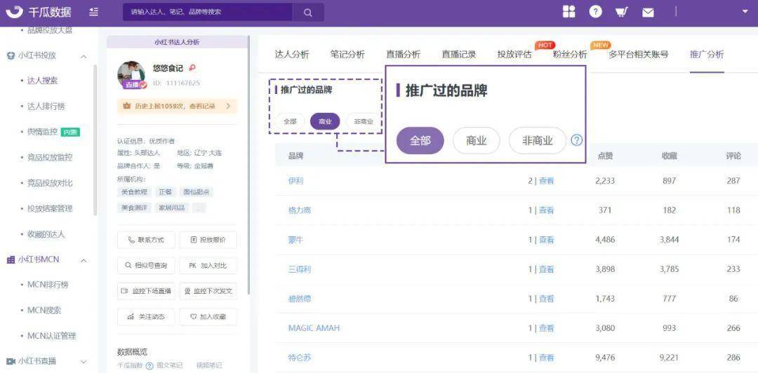Click the 小红书MCN building icon
758x373 pixels.
click(11, 260)
